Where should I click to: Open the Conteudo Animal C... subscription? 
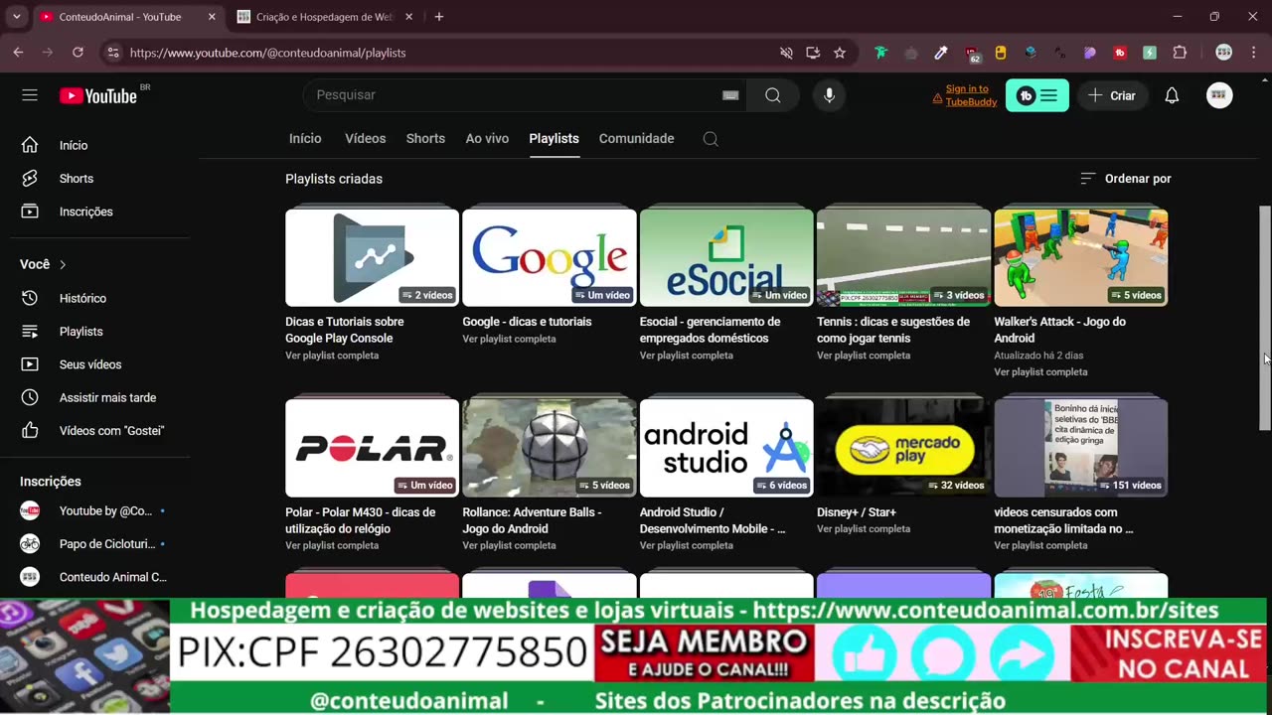point(97,577)
